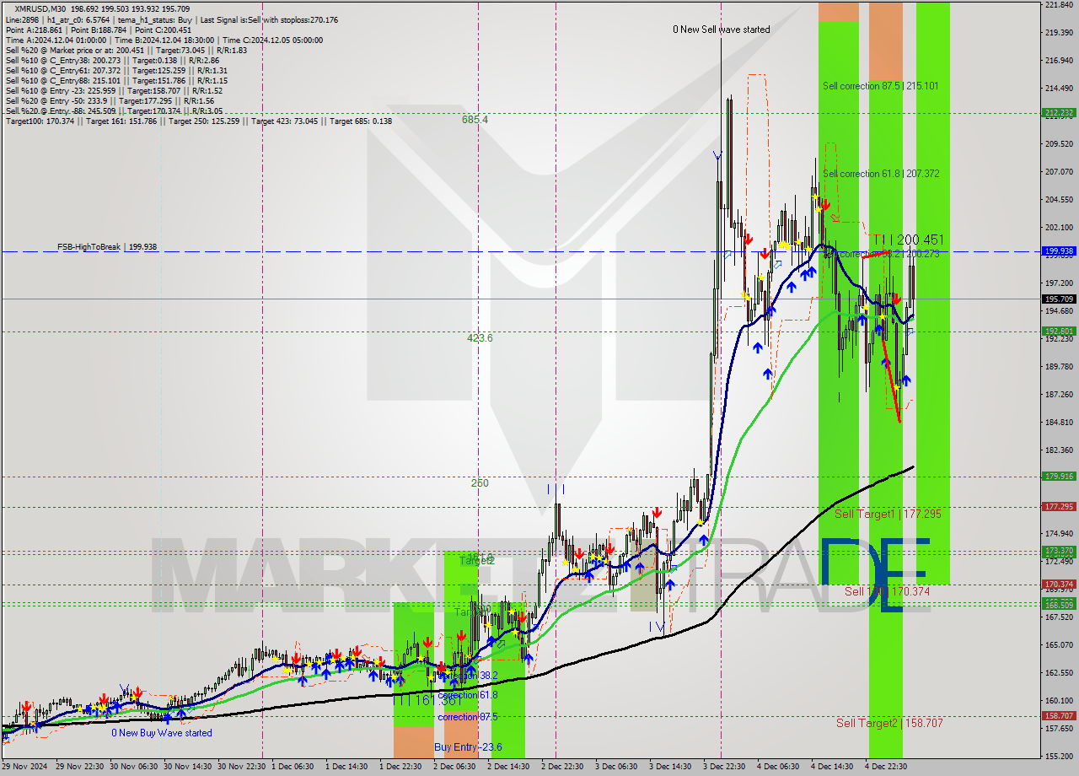Click the blue 'correction 38.2' label
Image resolution: width=1079 pixels, height=776 pixels.
468,676
